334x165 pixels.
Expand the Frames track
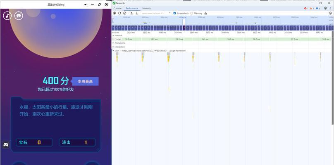point(113,39)
